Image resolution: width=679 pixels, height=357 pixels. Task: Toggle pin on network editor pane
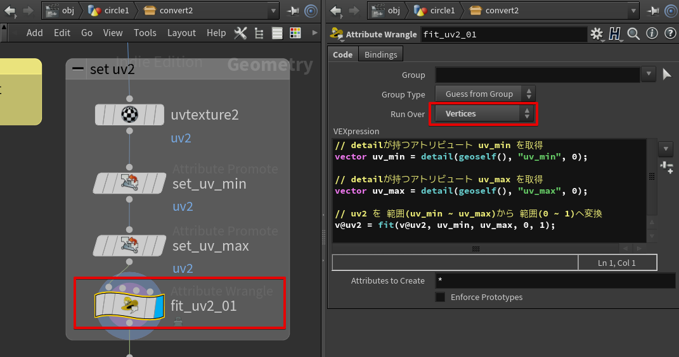[293, 11]
